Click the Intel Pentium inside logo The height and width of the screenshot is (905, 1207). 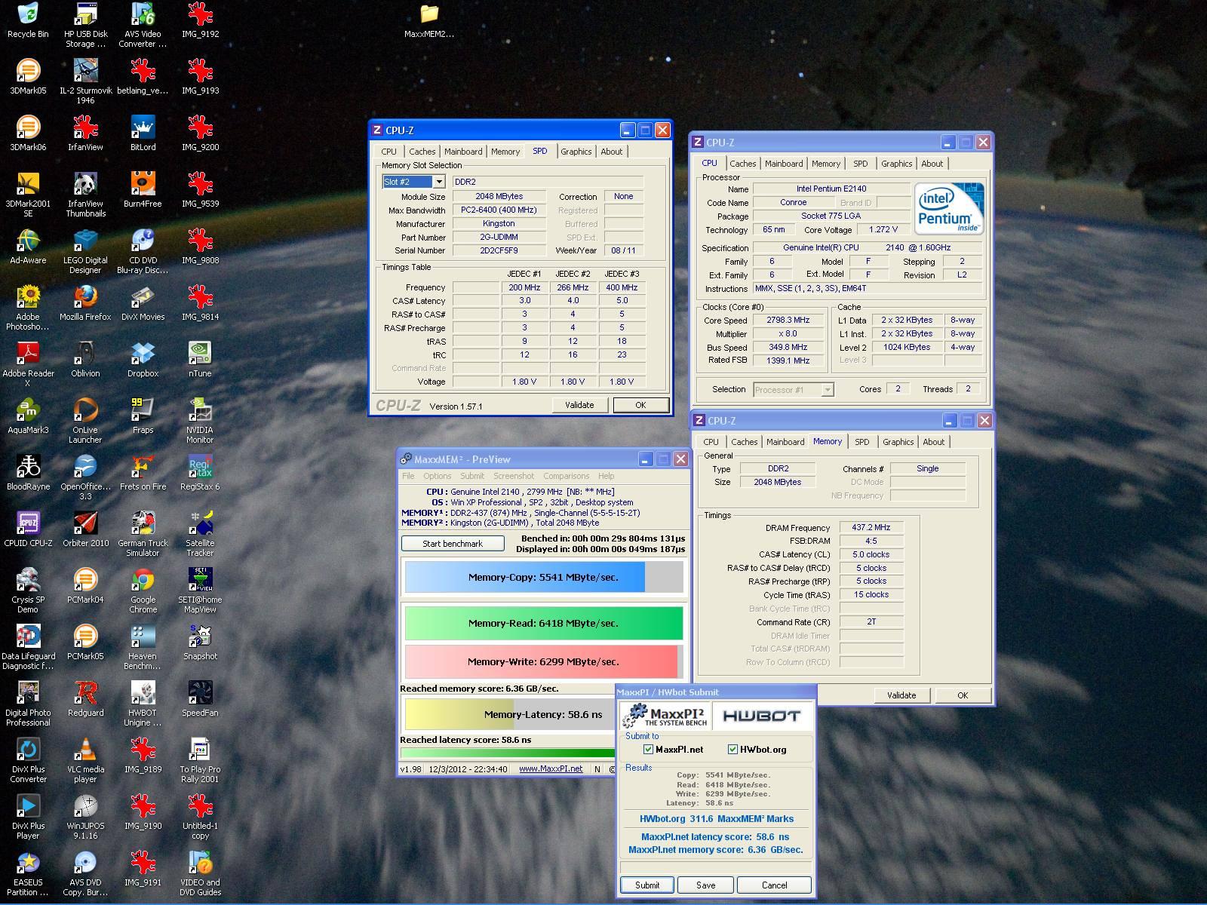[x=949, y=209]
